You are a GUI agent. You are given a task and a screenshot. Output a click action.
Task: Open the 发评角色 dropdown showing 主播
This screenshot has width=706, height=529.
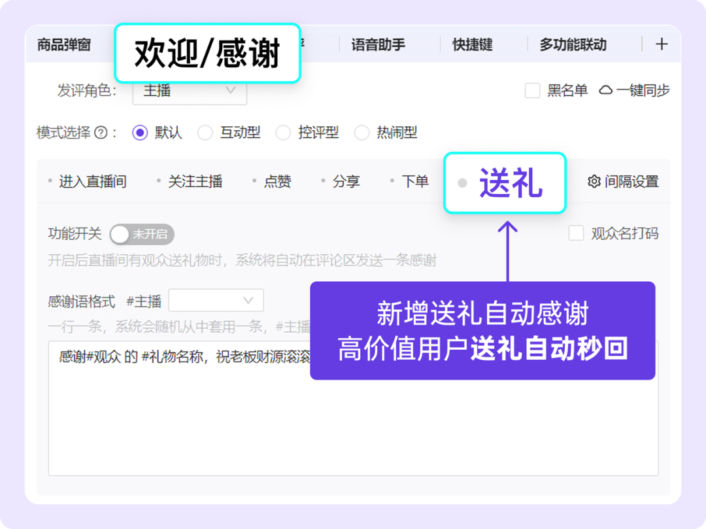coord(190,92)
